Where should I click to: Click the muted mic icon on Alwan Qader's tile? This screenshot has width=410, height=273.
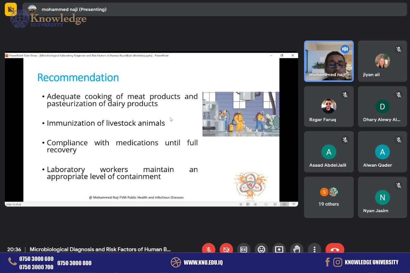click(x=399, y=140)
